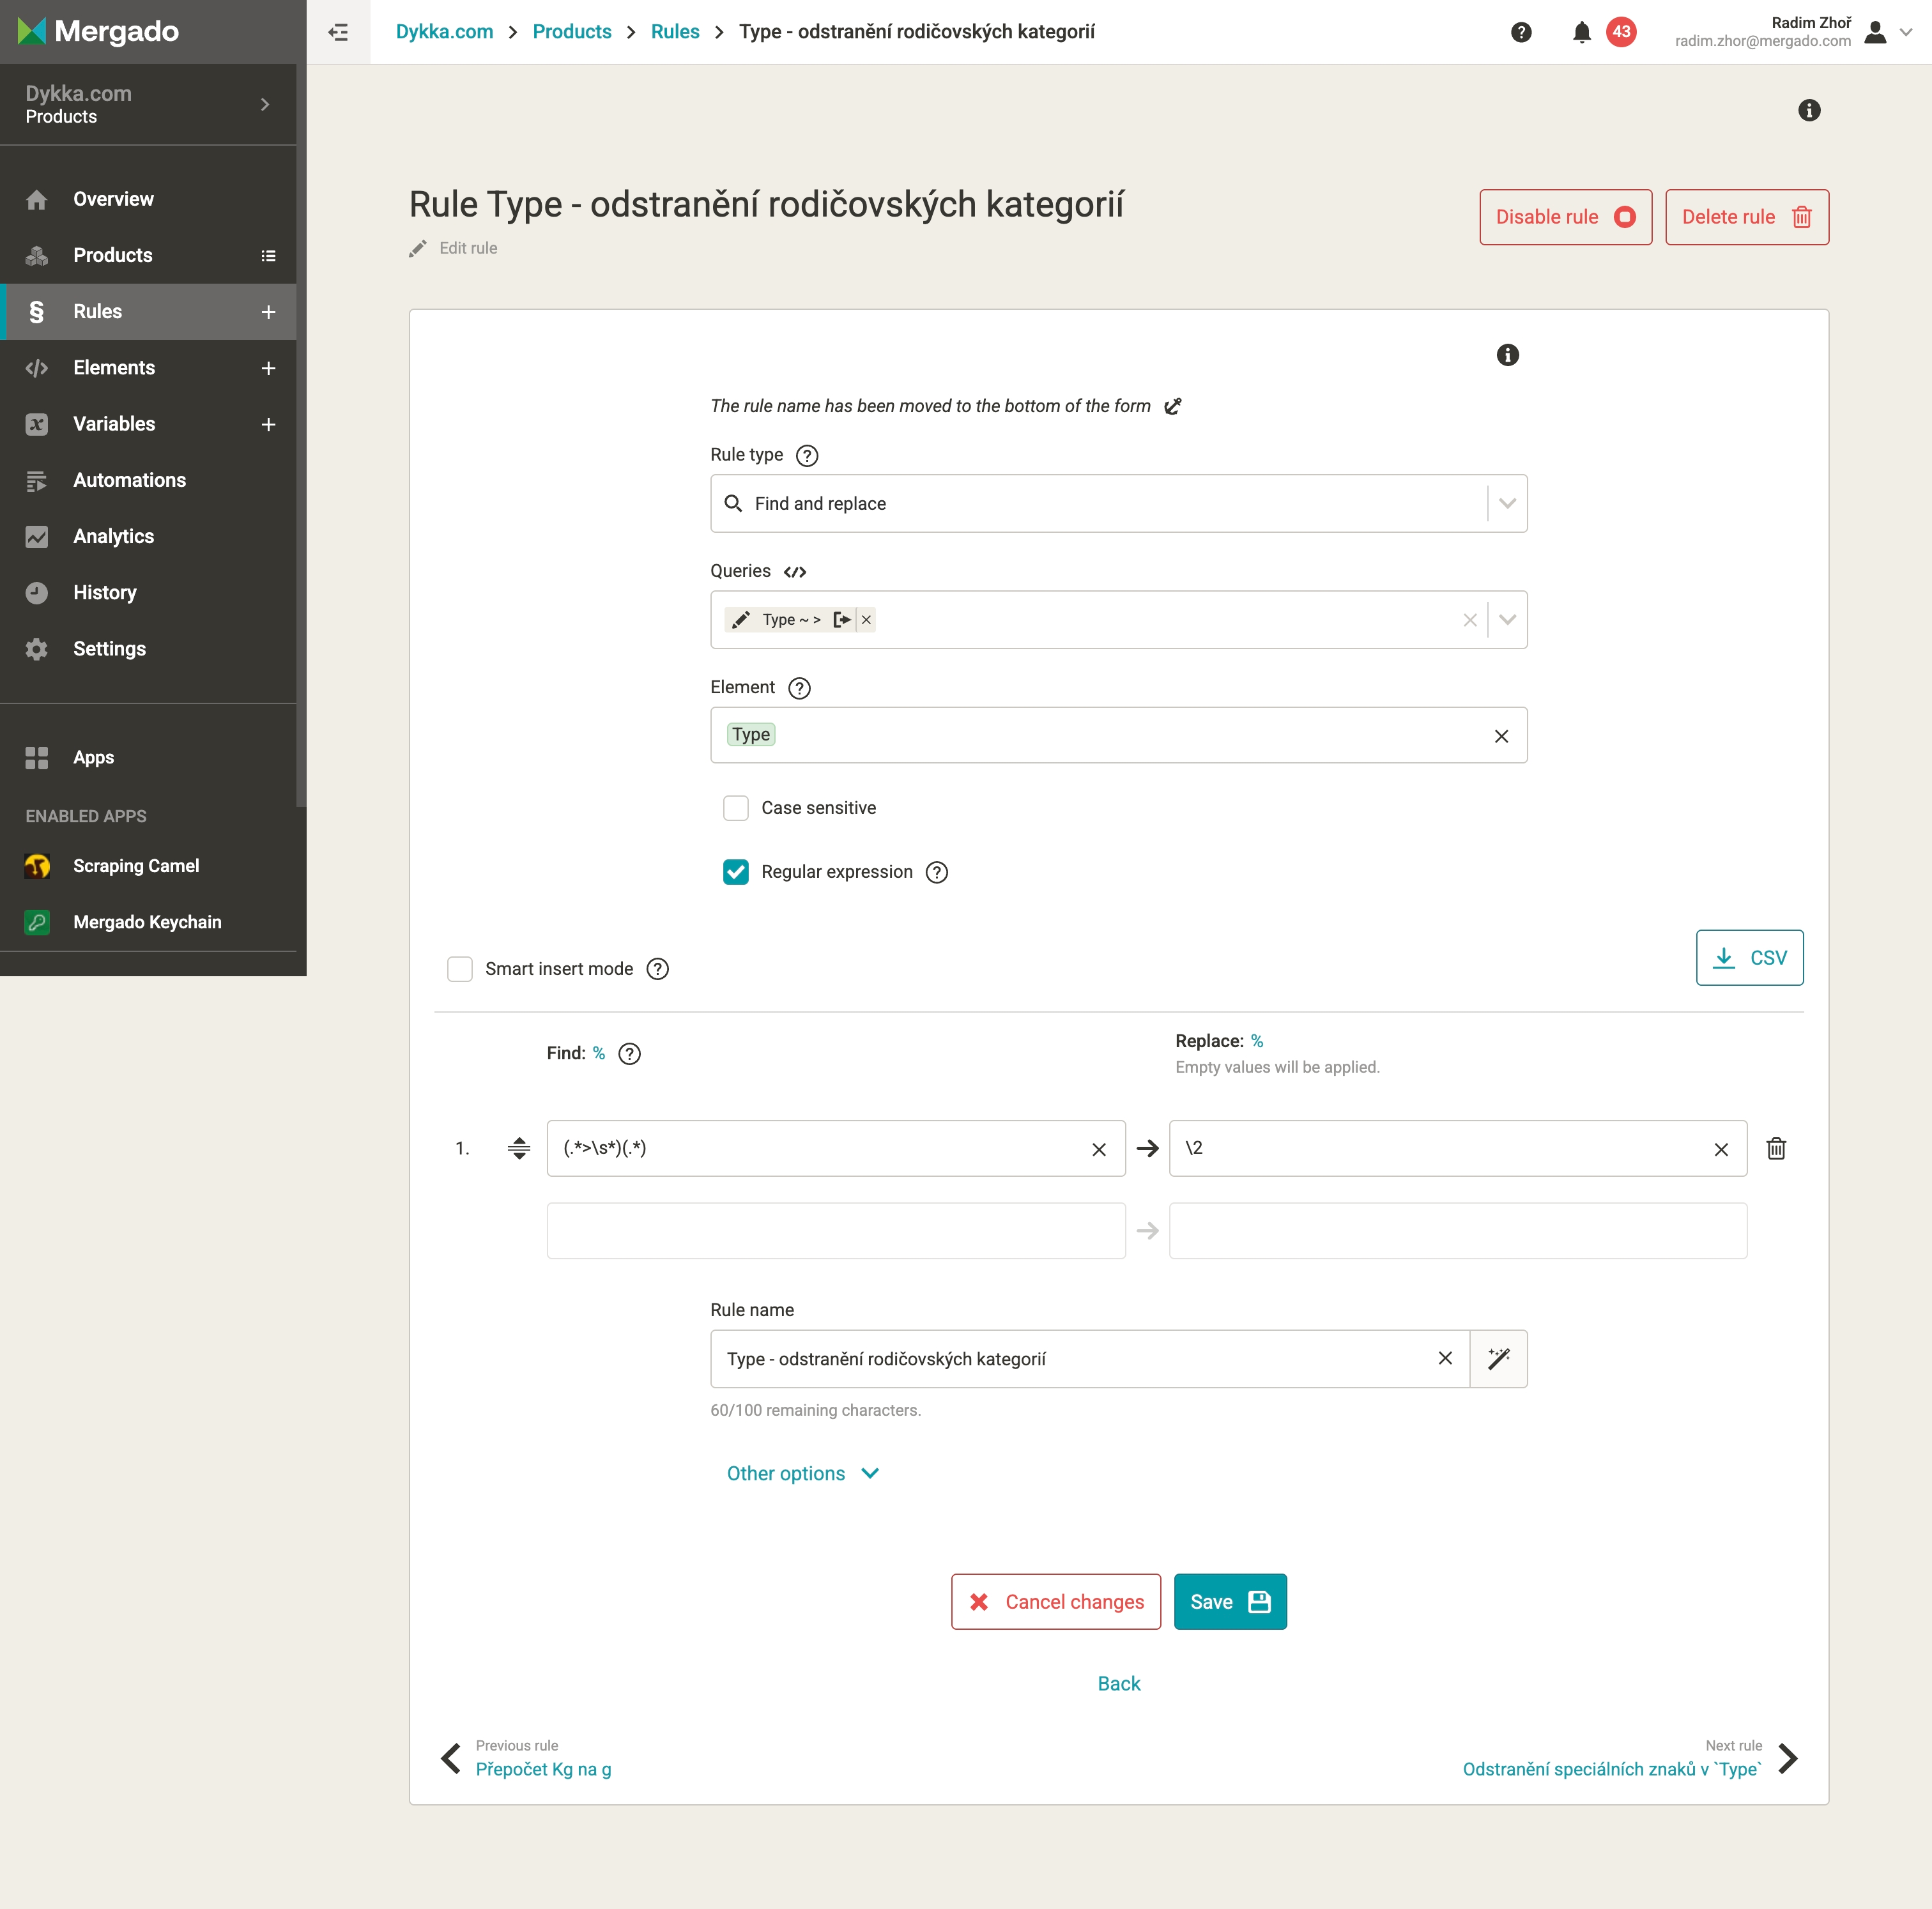Screen dimensions: 1932x1909
Task: Enable the Case sensitive checkbox
Action: coord(736,808)
